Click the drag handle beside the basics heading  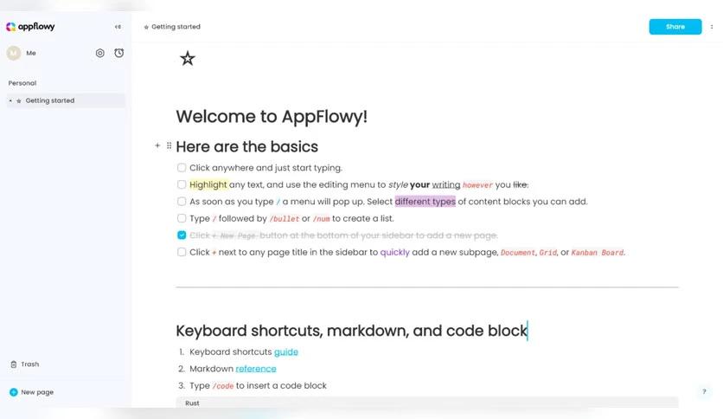[x=169, y=146]
